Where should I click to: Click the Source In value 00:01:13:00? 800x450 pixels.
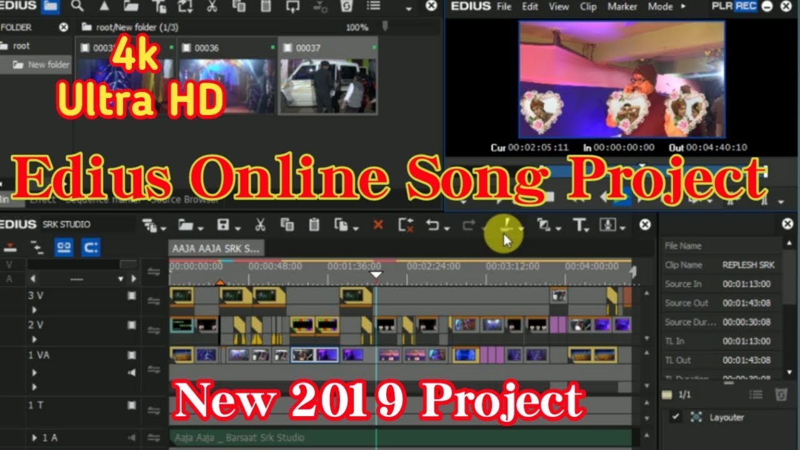tap(746, 284)
